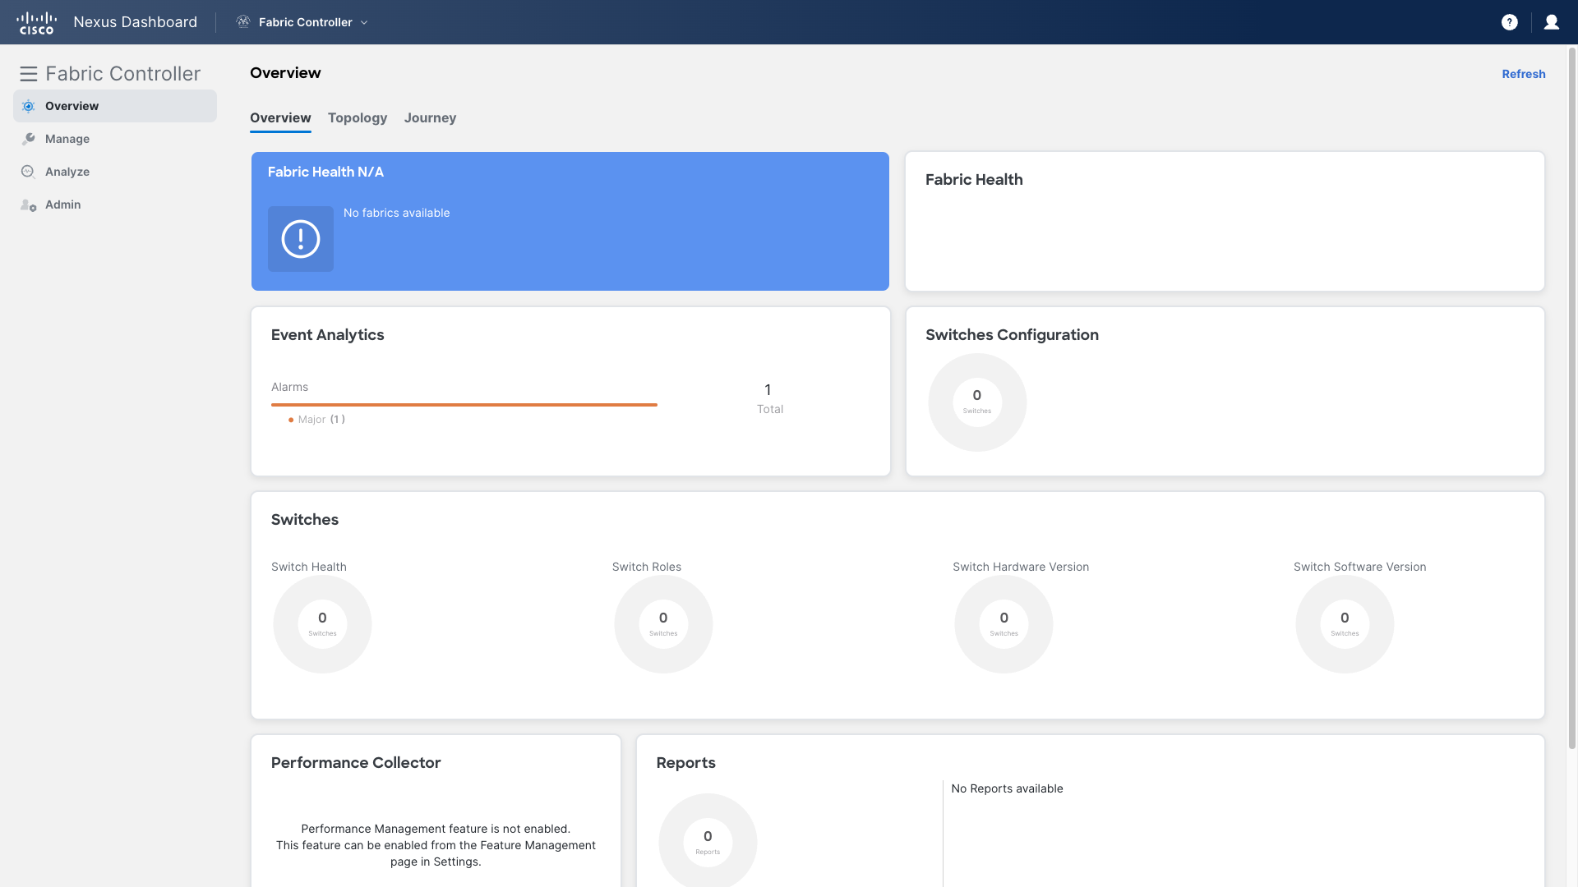Screen dimensions: 1578x887
Task: Open the Analyze sidebar menu
Action: (x=115, y=172)
